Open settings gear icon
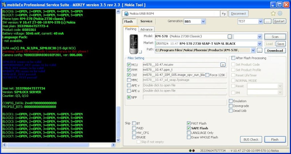The height and width of the screenshot is (154, 291). coord(280,13)
